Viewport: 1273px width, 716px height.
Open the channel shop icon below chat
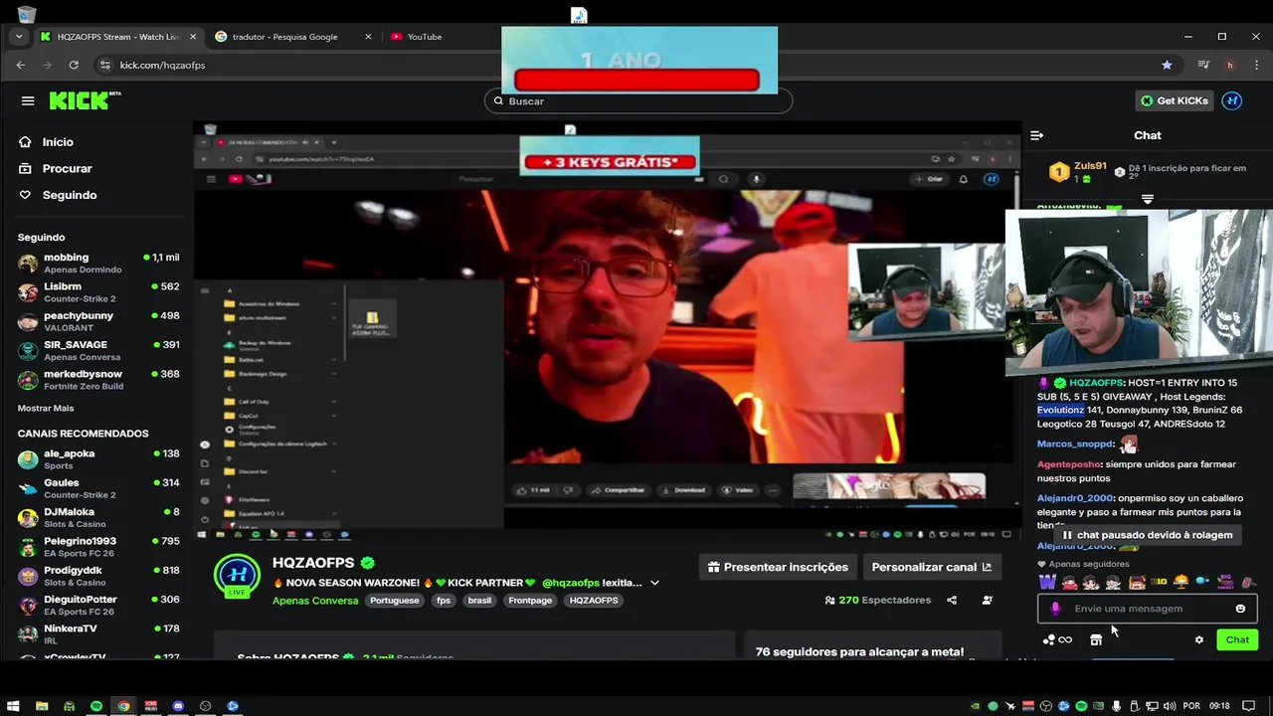click(1096, 639)
